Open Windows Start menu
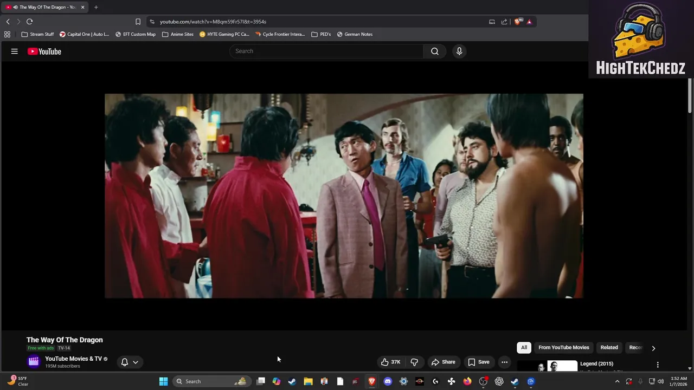The height and width of the screenshot is (390, 694). 163,381
